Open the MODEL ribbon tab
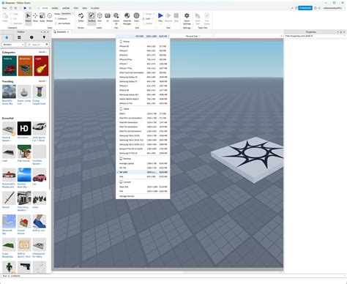This screenshot has width=347, height=284. tap(55, 8)
